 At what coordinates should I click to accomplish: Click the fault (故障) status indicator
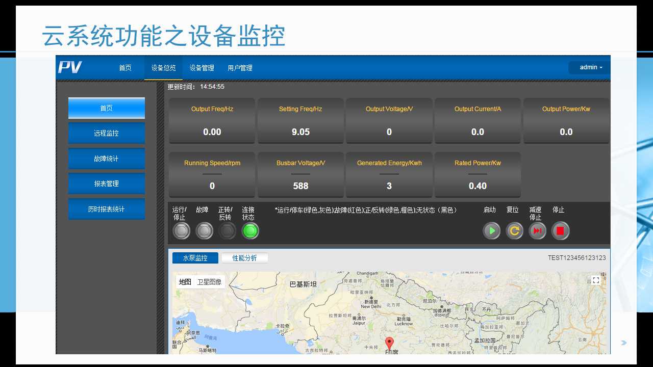(x=204, y=231)
